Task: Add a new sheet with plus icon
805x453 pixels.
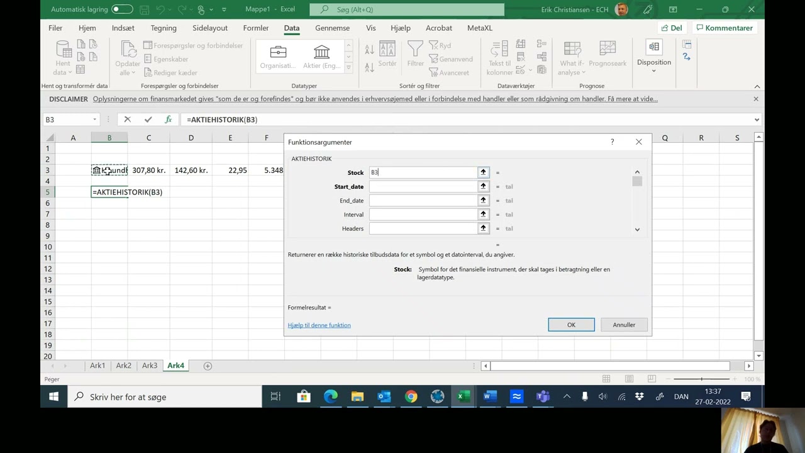Action: [x=208, y=366]
